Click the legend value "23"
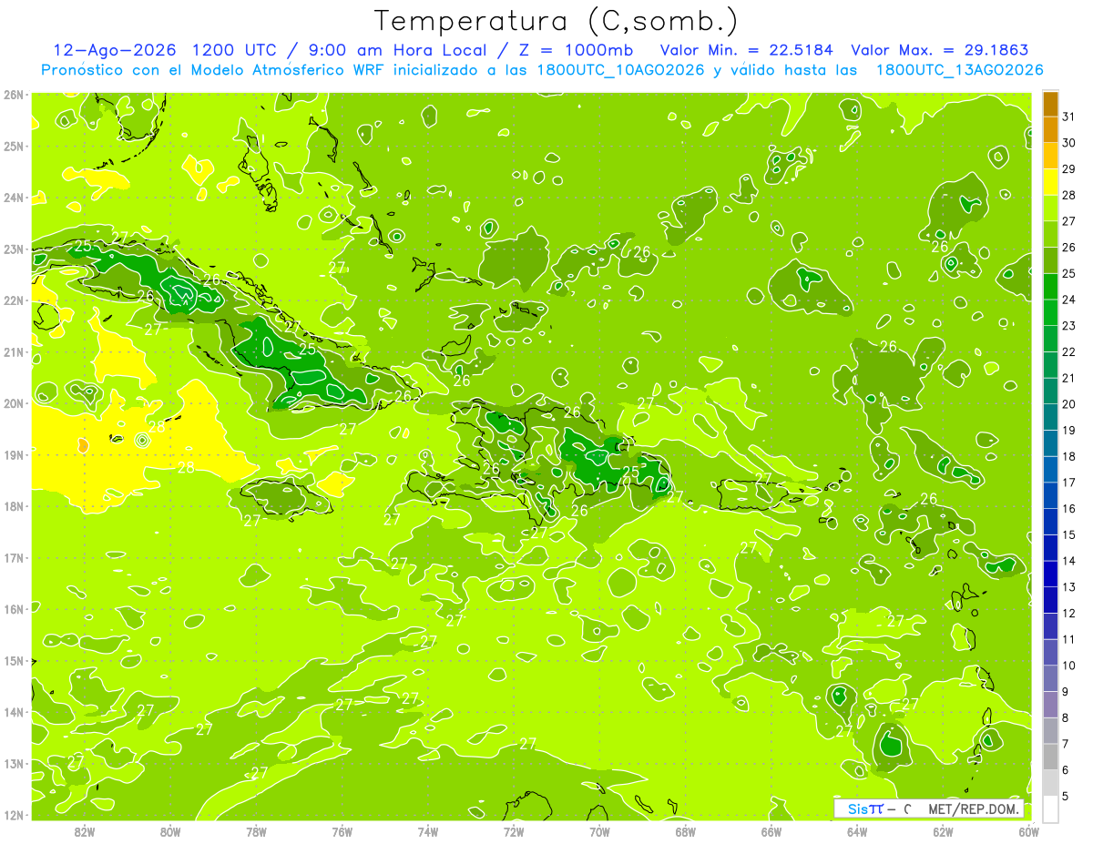The image size is (1093, 844). [x=1069, y=326]
